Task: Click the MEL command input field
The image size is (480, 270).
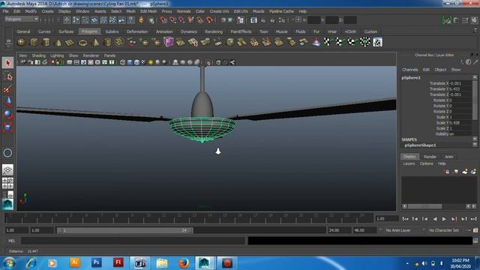Action: coord(133,241)
